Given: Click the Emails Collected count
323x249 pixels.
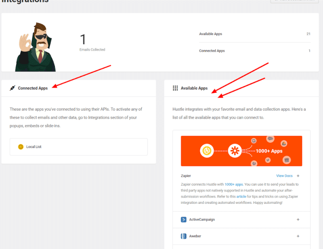Looking at the screenshot, I should (x=83, y=39).
